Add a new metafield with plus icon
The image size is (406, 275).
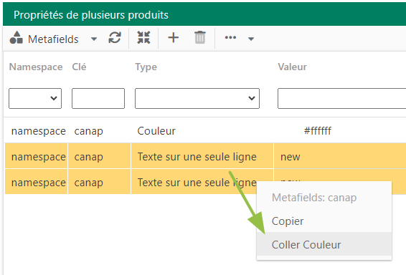[x=173, y=38]
